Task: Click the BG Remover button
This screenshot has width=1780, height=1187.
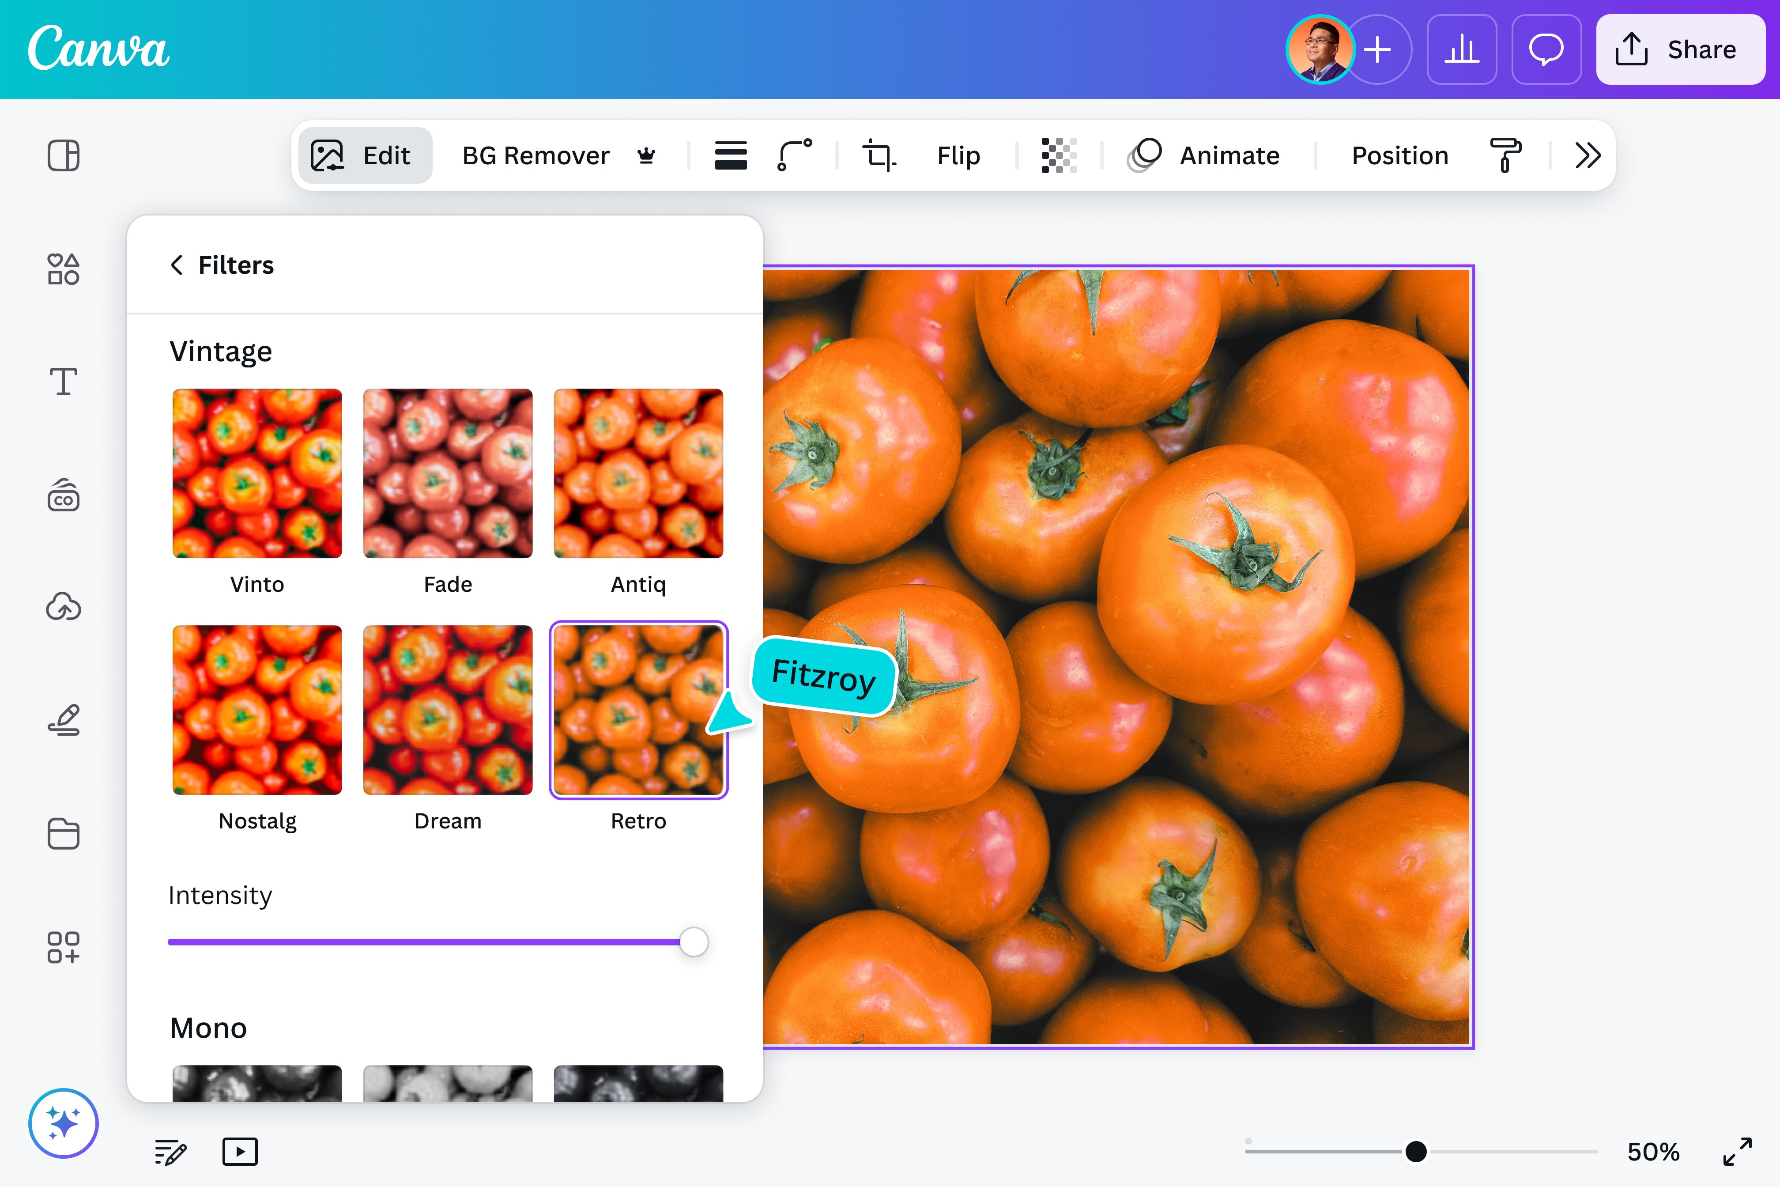Action: click(536, 155)
